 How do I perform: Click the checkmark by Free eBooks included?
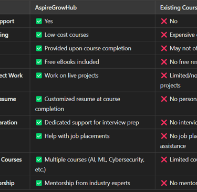click(x=39, y=62)
